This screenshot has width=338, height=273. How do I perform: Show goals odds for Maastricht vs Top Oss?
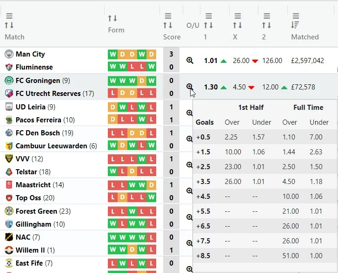click(x=190, y=190)
